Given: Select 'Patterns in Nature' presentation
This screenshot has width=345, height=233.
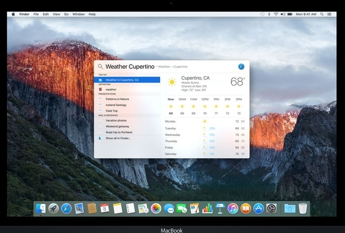Looking at the screenshot, I should coord(127,99).
